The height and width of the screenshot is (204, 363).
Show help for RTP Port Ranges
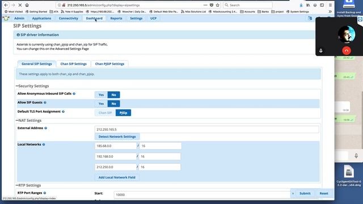pos(45,193)
